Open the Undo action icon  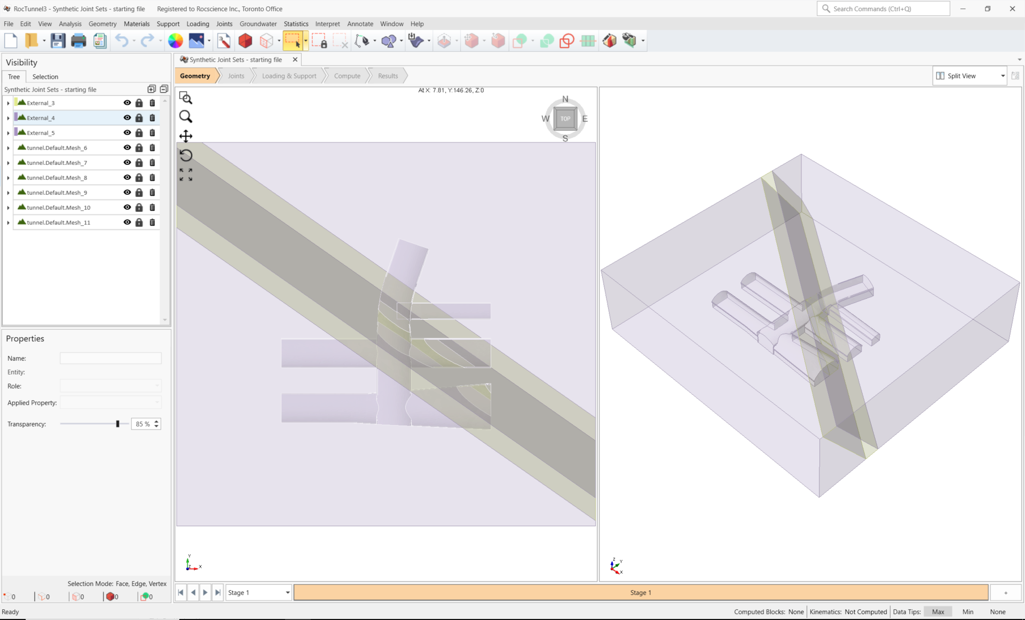click(x=122, y=40)
